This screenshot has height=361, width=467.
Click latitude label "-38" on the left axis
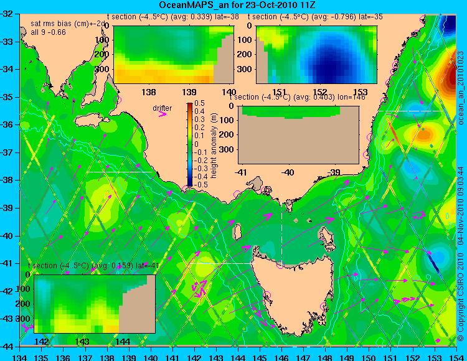pyautogui.click(x=7, y=180)
